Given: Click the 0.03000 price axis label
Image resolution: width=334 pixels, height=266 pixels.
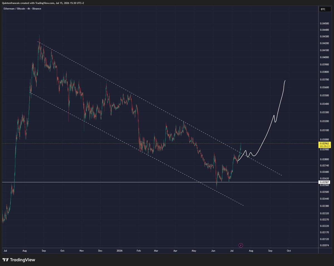Looking at the screenshot, I should (325, 140).
